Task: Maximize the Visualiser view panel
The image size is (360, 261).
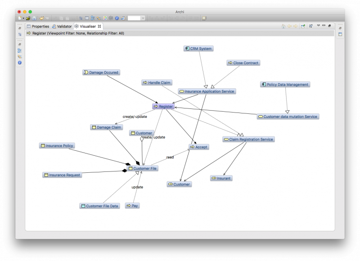Action: [329, 26]
